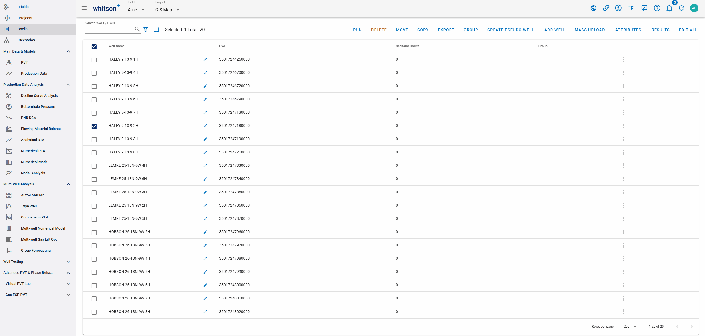Check LEMKE 25-13N-9W 4H checkbox

[x=94, y=166]
